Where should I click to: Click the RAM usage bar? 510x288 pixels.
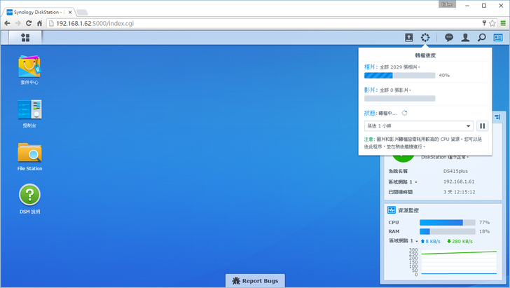[447, 231]
